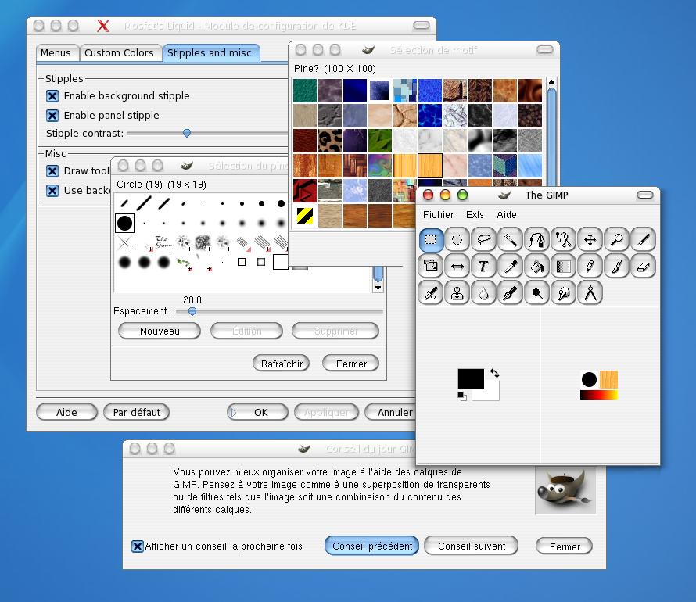Select the Clone stamp tool
Screen dimensions: 696x602
click(457, 293)
